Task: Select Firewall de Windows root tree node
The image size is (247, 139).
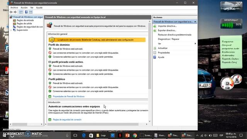Action: [x=28, y=17]
